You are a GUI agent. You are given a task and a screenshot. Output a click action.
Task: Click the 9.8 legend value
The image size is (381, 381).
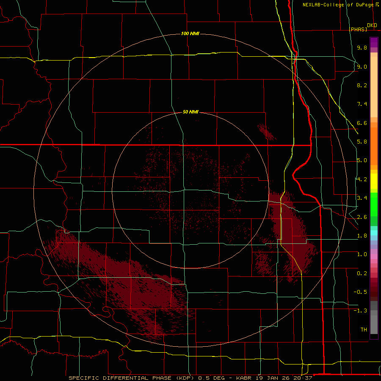click(362, 47)
